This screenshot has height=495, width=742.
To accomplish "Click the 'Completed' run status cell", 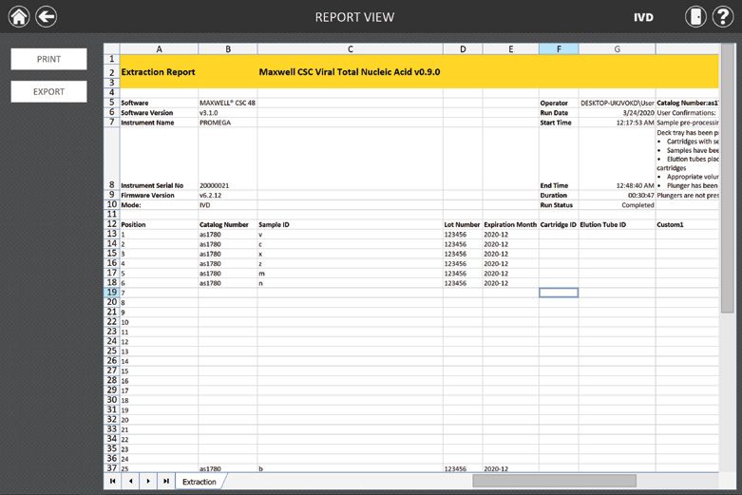I will pyautogui.click(x=618, y=205).
